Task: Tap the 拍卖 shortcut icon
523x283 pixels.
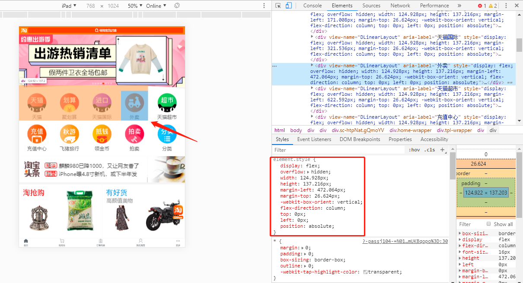Action: click(134, 134)
